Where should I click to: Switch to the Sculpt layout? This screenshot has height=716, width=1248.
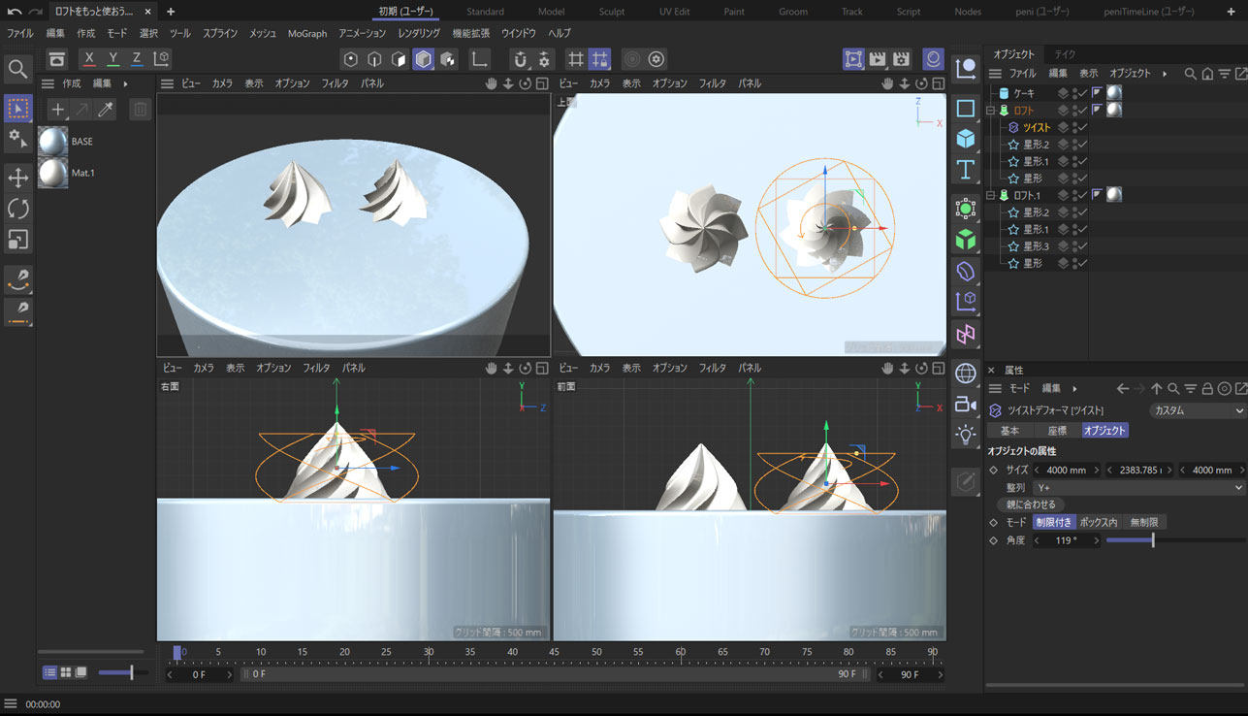611,12
